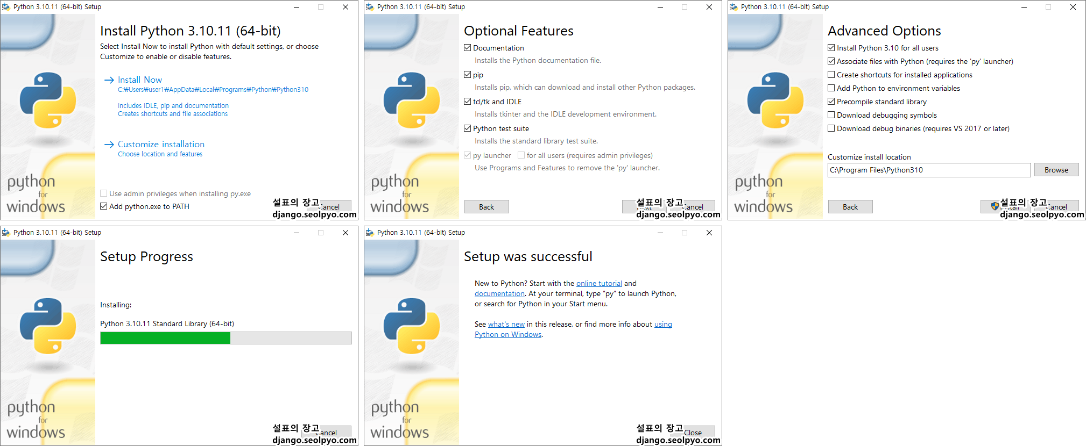Click the title bar Python icon in the Setup was successful window
Screen dimensions: 1086x446
point(370,233)
